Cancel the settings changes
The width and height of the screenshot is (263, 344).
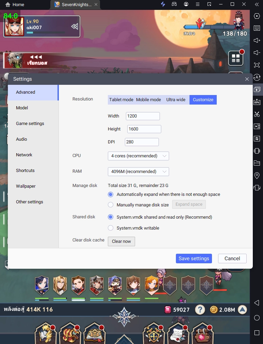click(232, 259)
